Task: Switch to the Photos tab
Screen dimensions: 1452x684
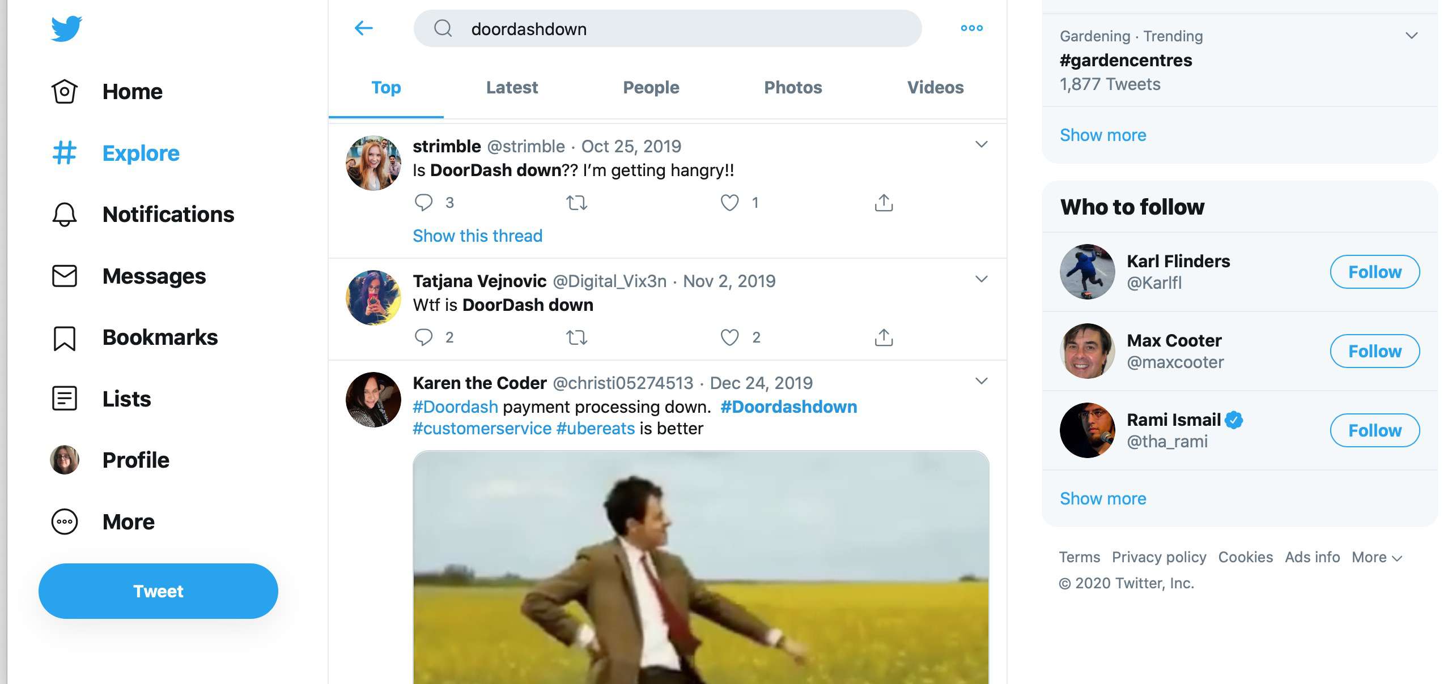Action: (x=793, y=87)
